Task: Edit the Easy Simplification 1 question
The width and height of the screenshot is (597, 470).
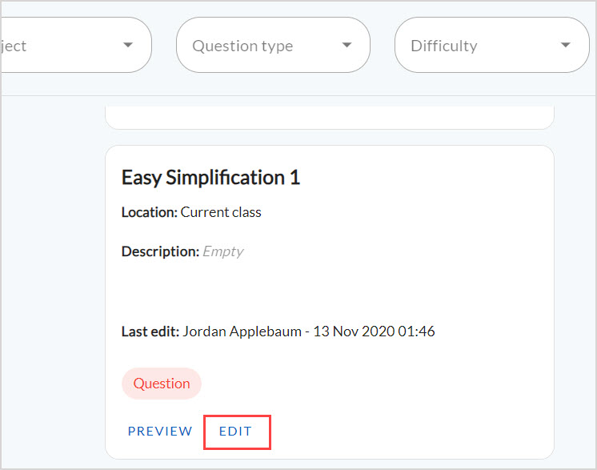Action: click(x=236, y=432)
